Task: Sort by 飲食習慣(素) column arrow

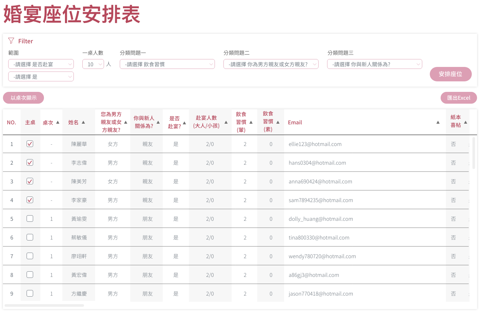Action: (x=278, y=122)
